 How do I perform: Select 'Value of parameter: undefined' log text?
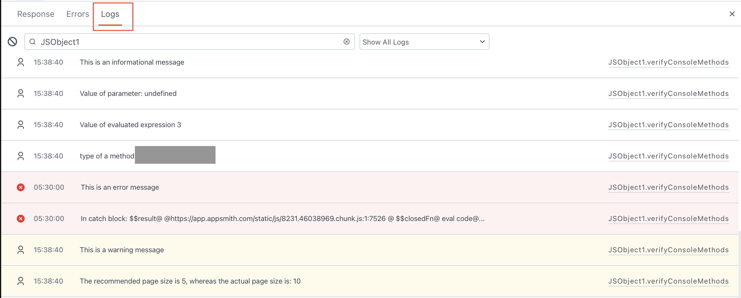point(128,94)
